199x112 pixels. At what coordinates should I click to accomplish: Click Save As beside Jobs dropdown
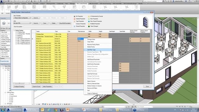pos(36,23)
